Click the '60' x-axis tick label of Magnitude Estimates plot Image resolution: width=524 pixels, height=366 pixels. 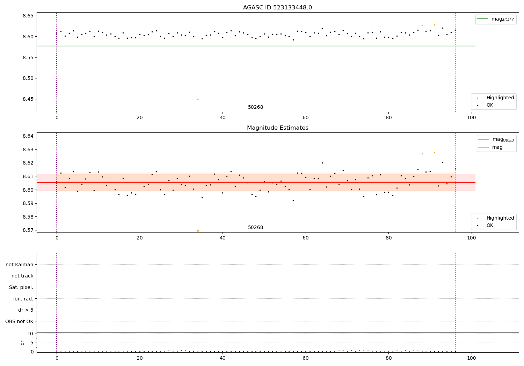pyautogui.click(x=306, y=238)
